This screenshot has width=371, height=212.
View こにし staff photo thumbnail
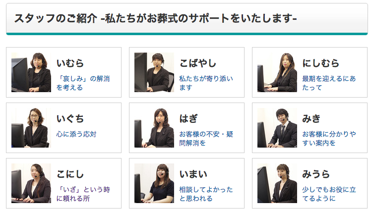[31, 183]
